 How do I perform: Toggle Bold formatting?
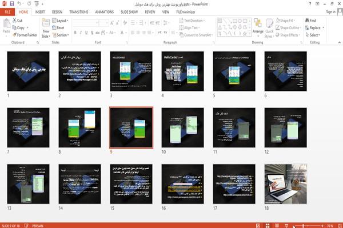click(75, 33)
